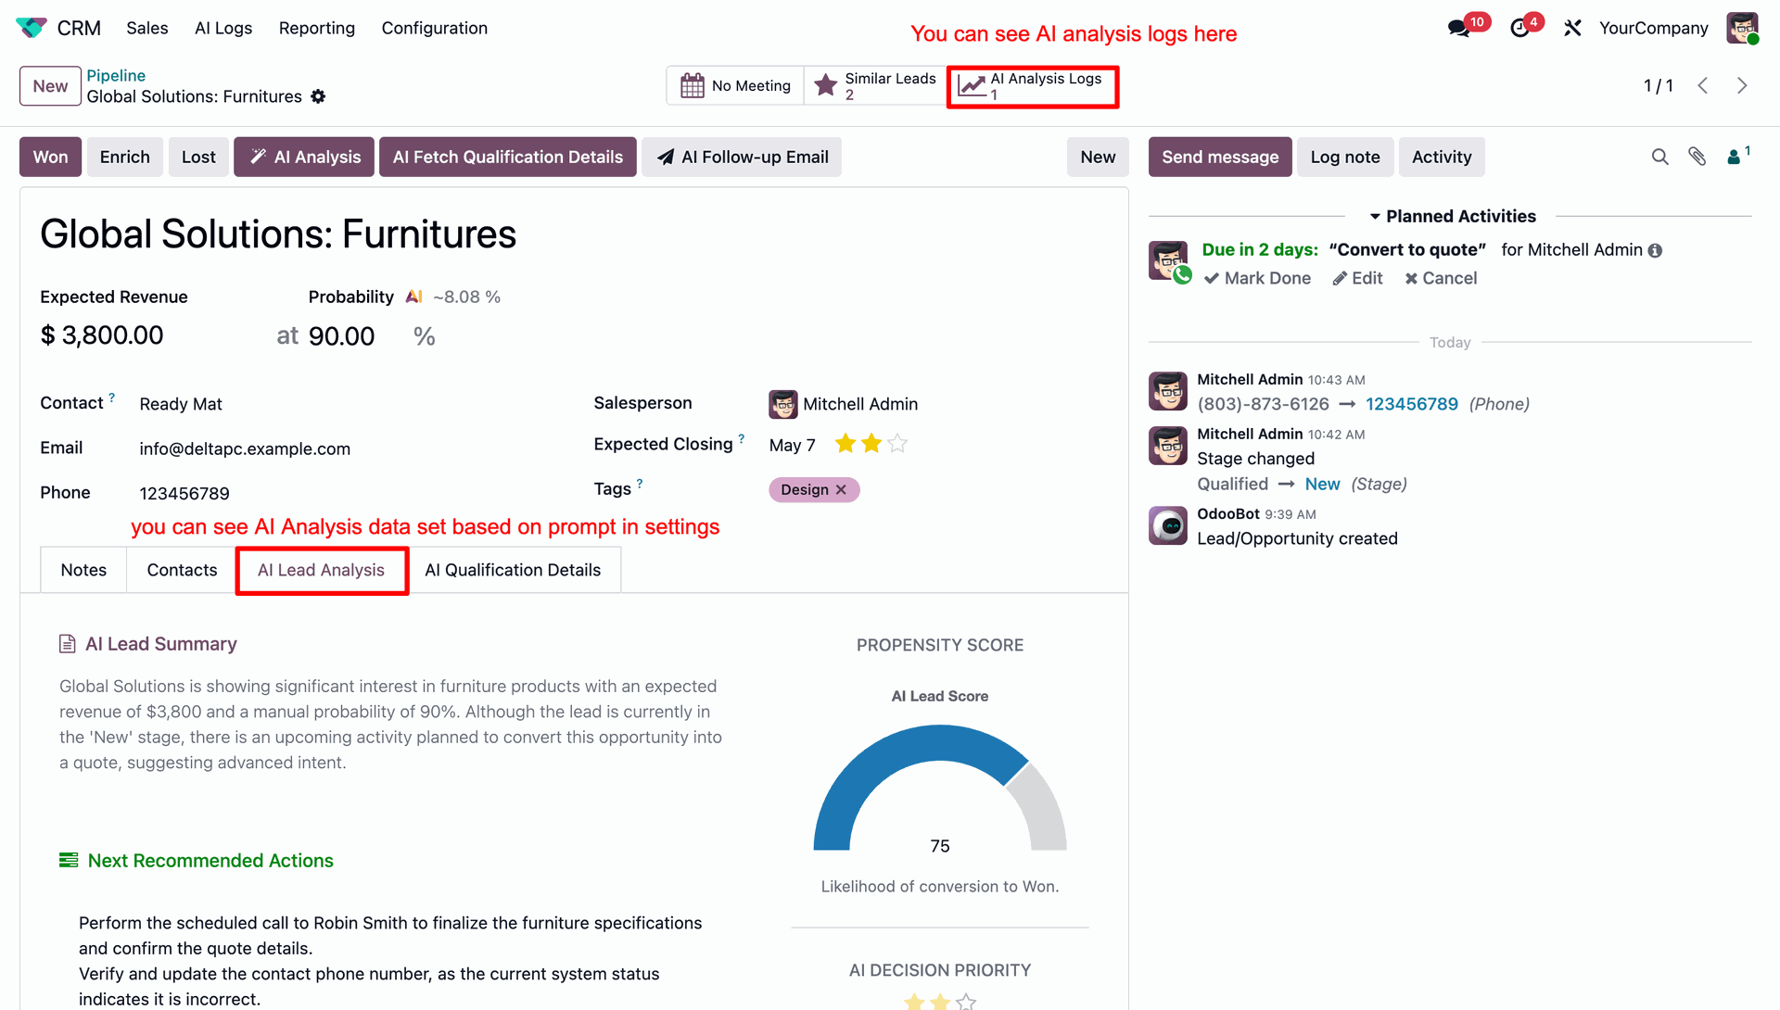Go to next record with right arrow

point(1742,85)
